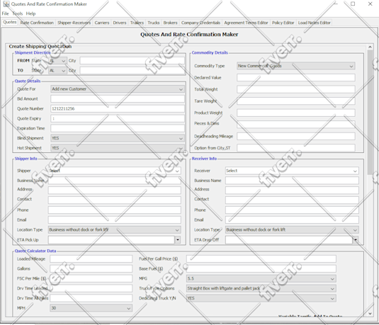The height and width of the screenshot is (325, 379).
Task: Click the Product Weight field
Action: [x=296, y=113]
